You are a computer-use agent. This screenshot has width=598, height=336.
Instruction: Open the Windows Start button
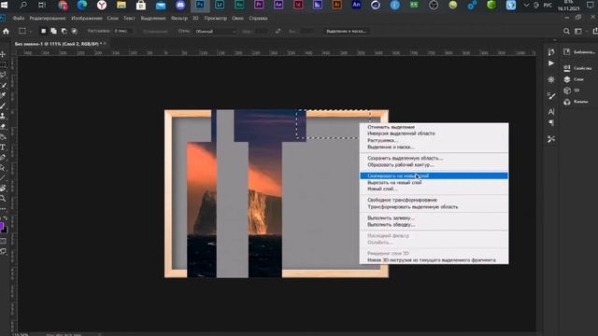4,6
